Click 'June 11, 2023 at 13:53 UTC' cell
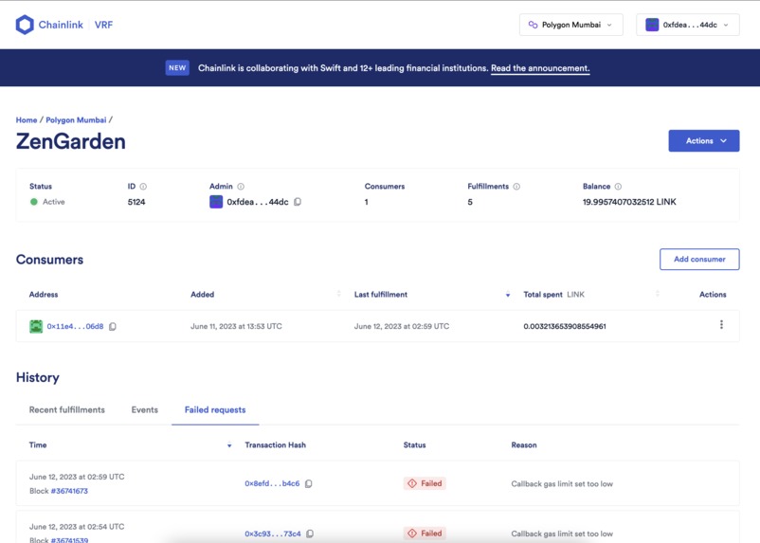This screenshot has width=760, height=543. (236, 326)
